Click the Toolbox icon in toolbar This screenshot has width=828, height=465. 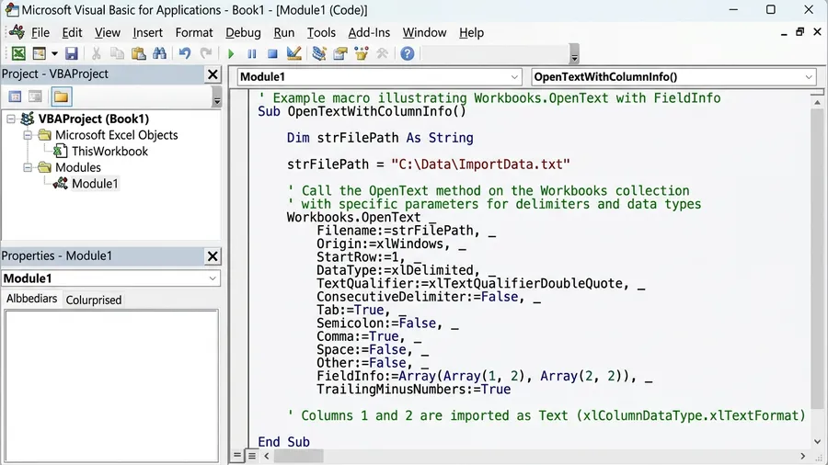(383, 53)
